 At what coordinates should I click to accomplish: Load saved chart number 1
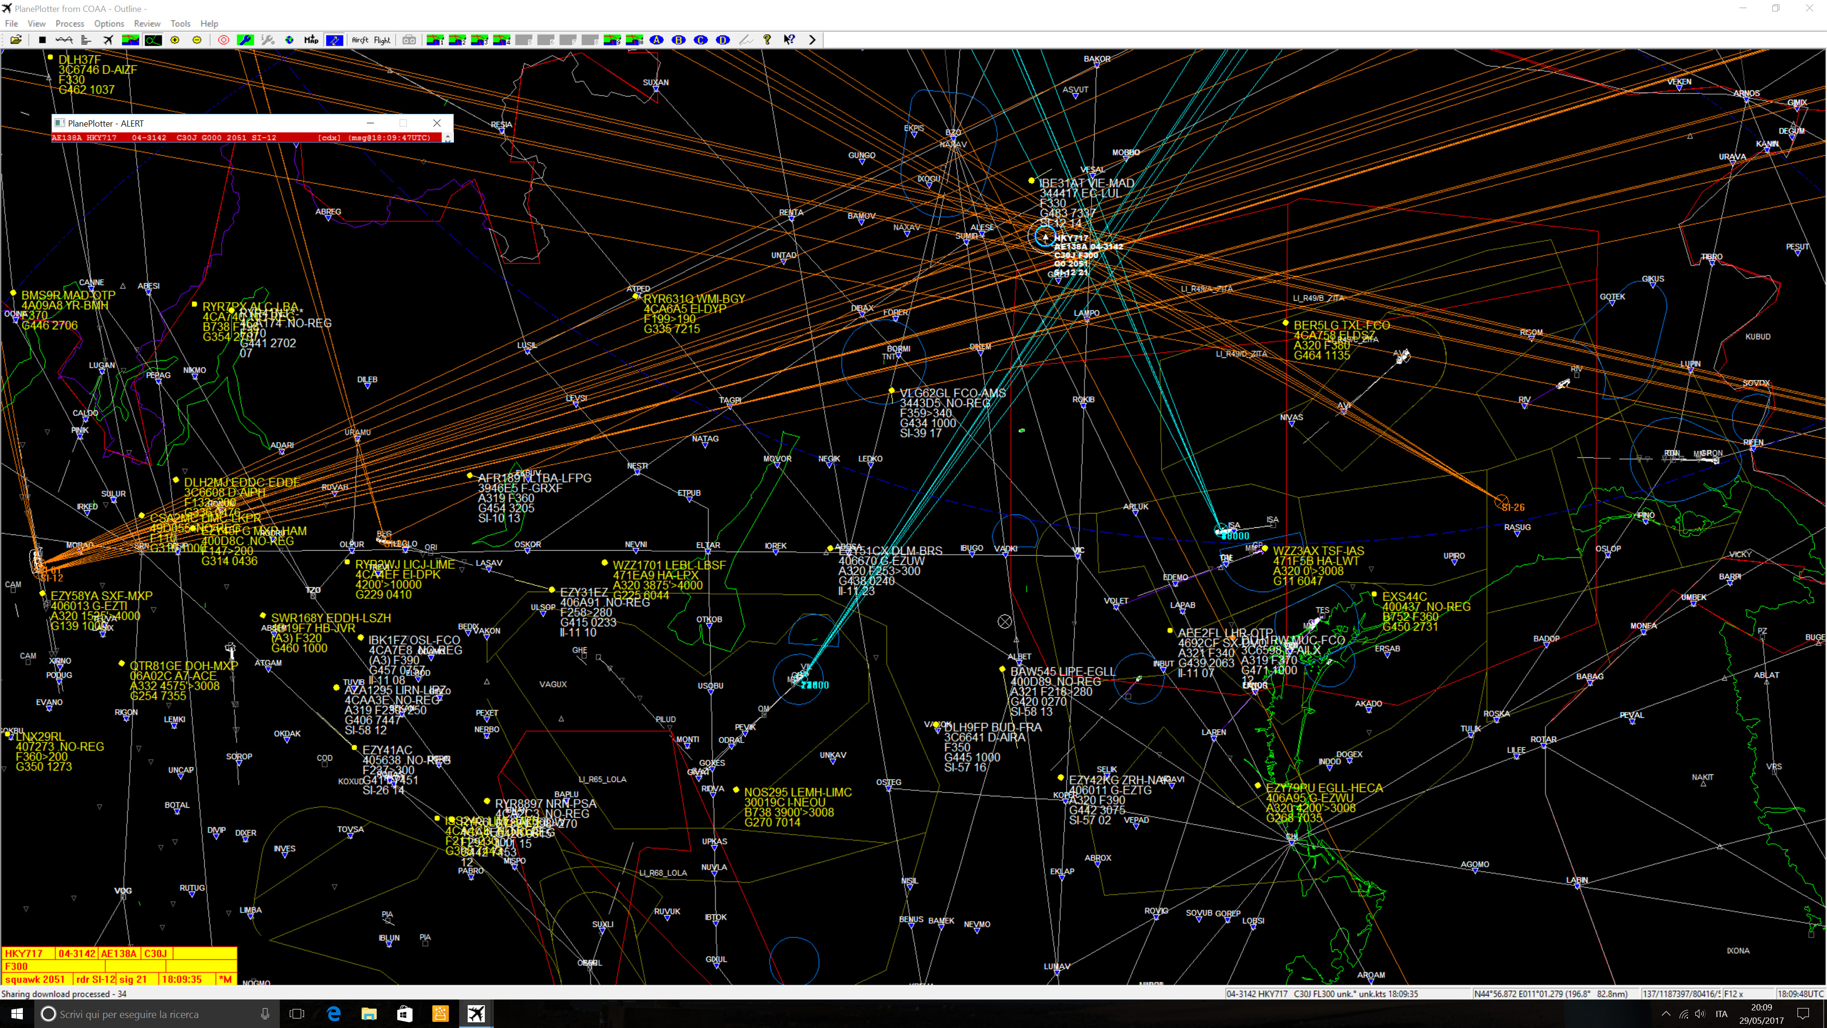[x=435, y=40]
